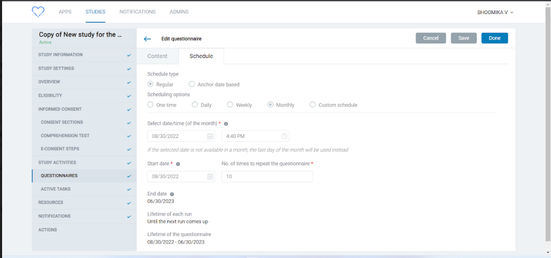Screen dimensions: 551x258
Task: Click the info icon beside End date
Action: (x=172, y=194)
